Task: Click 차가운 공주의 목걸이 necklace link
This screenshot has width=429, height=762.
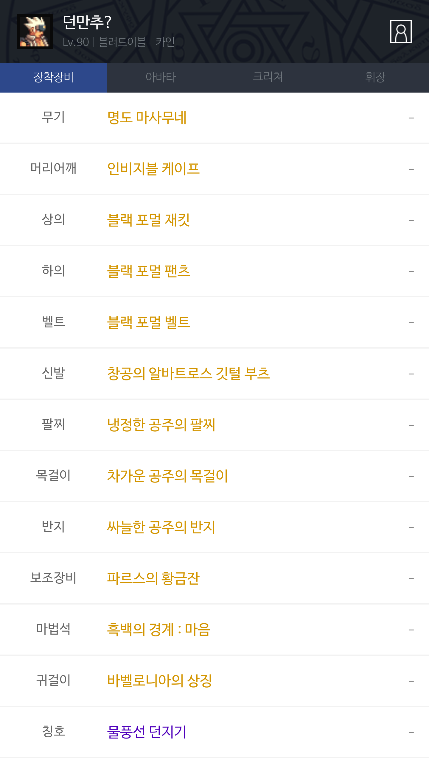Action: coord(167,476)
